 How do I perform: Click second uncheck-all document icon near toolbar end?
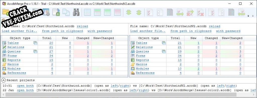click(x=221, y=12)
